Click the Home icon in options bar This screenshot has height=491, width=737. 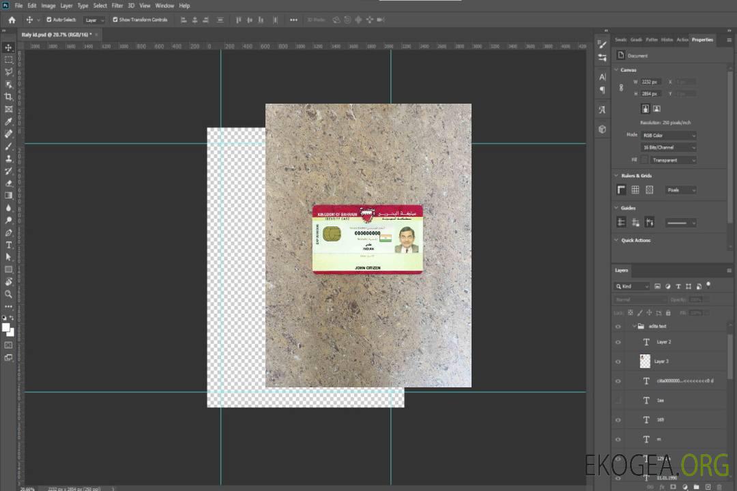point(12,20)
